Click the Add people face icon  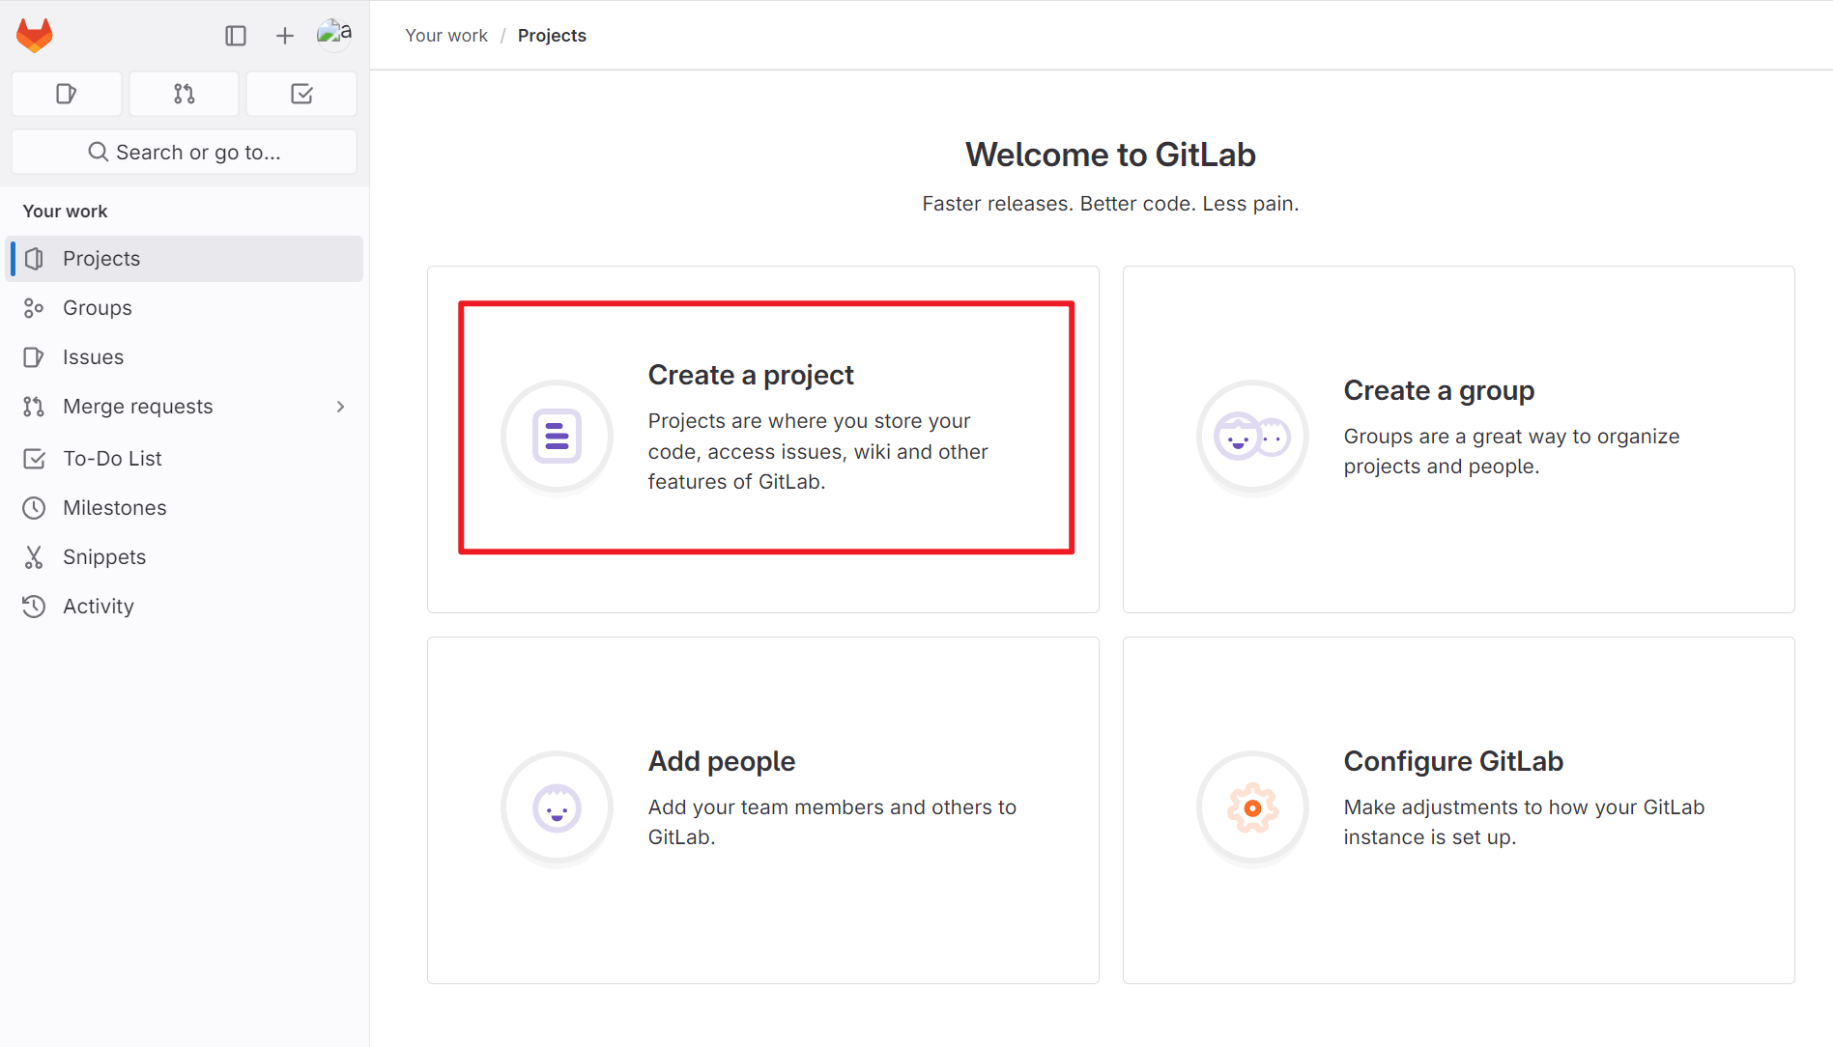point(557,807)
